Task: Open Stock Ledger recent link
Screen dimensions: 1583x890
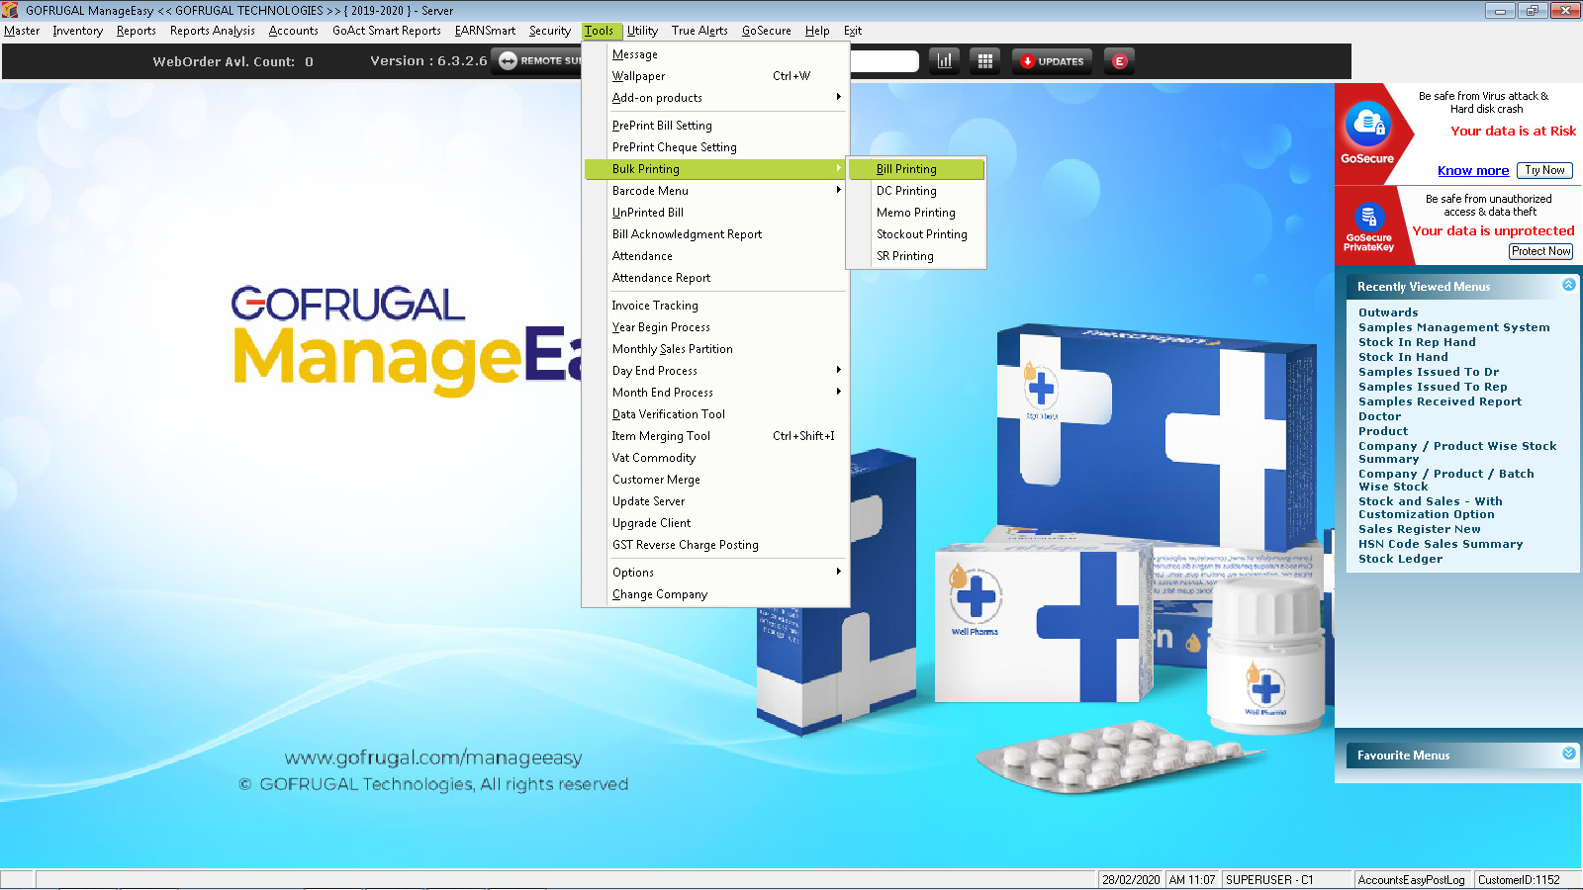Action: [1400, 559]
